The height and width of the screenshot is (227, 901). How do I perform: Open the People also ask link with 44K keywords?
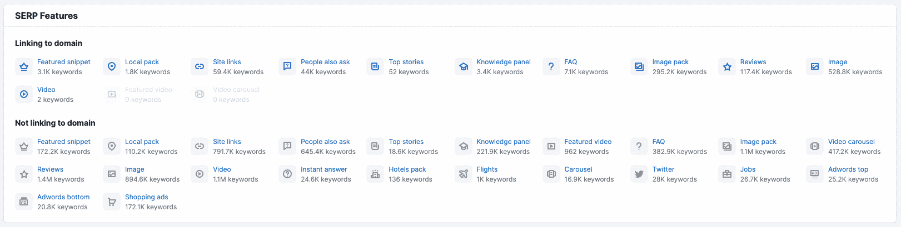point(325,62)
